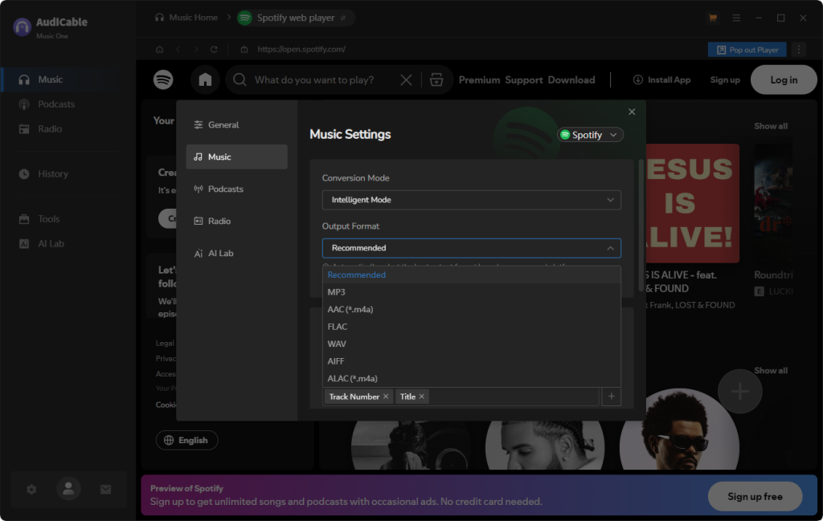The height and width of the screenshot is (521, 823).
Task: Choose AIFF output format
Action: (x=471, y=361)
